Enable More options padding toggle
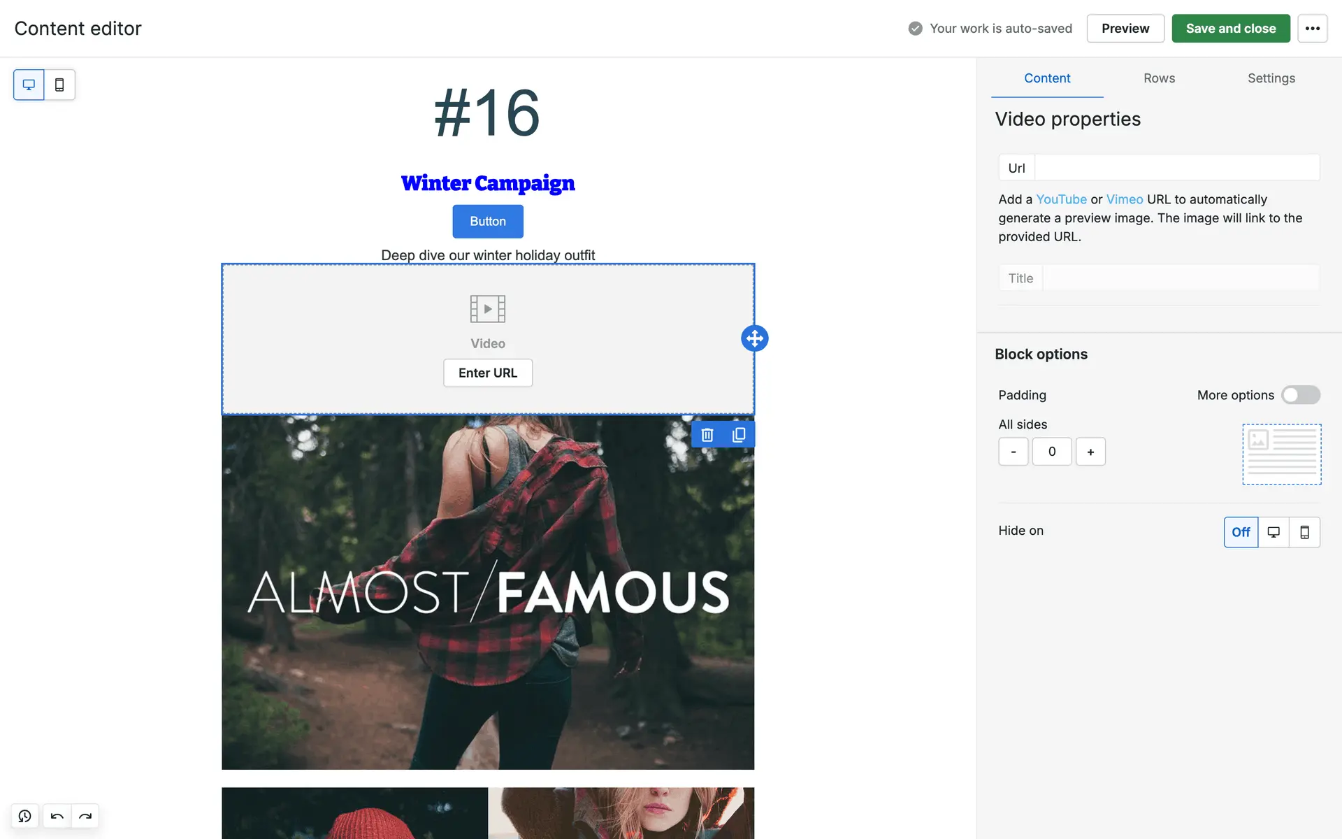This screenshot has height=839, width=1342. tap(1300, 395)
